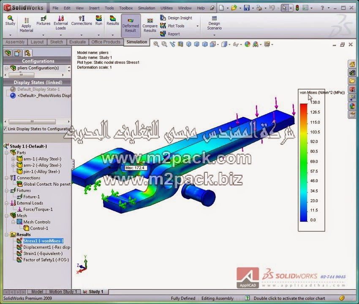Screen dimensions: 359x304
Task: Click the Print icon
Action: pyautogui.click(x=259, y=8)
